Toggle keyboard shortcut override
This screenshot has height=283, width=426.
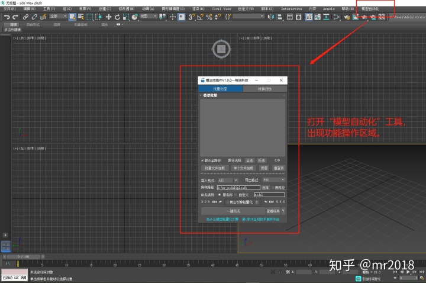tap(182, 17)
